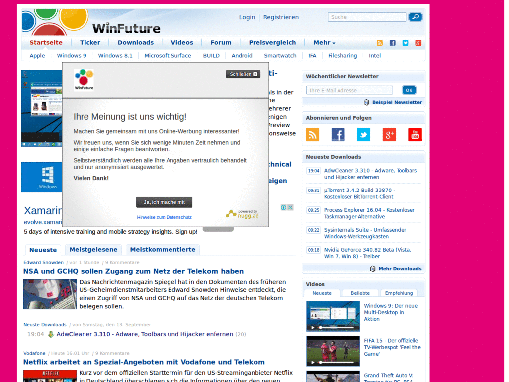The height and width of the screenshot is (382, 509).
Task: Open the Mehr navigation dropdown
Action: [x=324, y=42]
